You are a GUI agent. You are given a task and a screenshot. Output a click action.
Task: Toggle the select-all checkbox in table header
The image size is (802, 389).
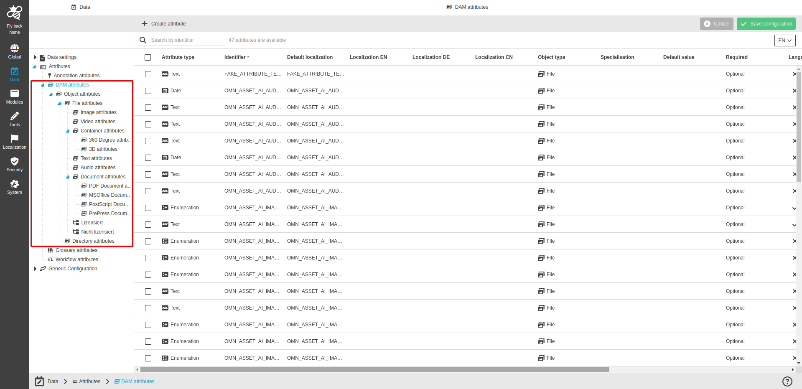pos(148,57)
